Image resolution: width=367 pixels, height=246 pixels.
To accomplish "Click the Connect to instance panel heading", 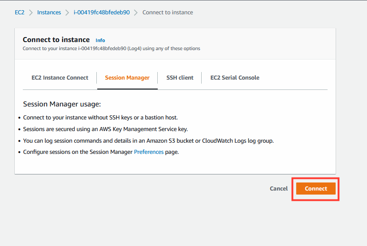I will pyautogui.click(x=56, y=40).
